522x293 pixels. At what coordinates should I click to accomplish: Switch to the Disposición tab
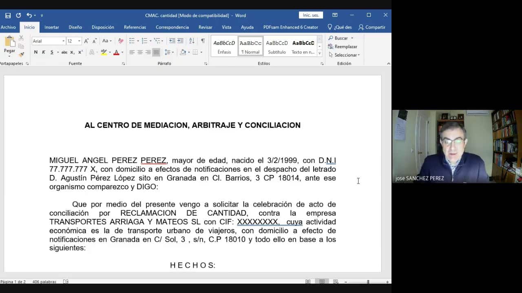[103, 27]
